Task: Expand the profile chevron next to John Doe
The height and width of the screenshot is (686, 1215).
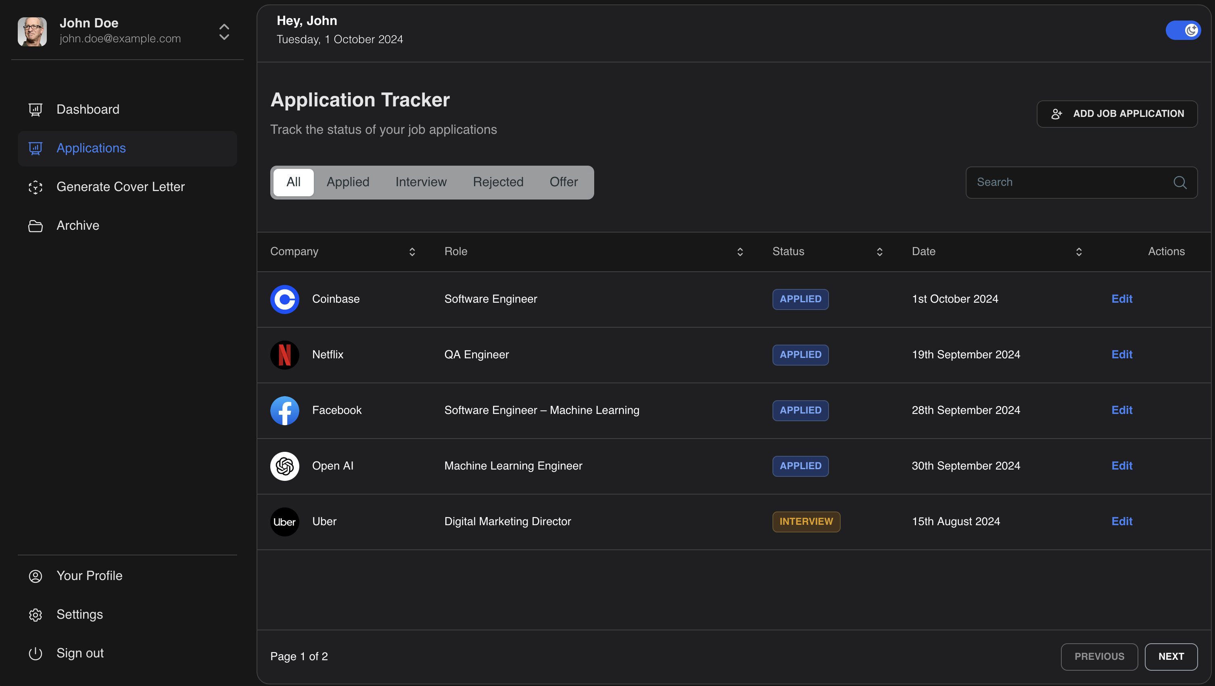Action: (x=224, y=31)
